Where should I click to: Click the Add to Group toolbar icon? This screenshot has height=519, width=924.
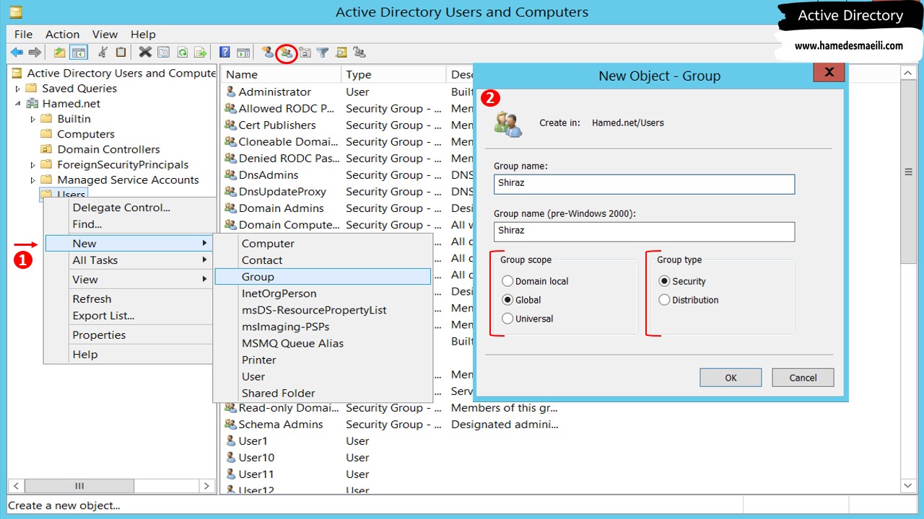359,53
